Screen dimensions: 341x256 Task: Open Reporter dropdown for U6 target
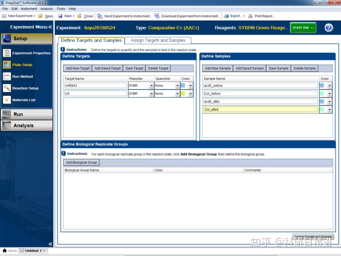[152, 94]
